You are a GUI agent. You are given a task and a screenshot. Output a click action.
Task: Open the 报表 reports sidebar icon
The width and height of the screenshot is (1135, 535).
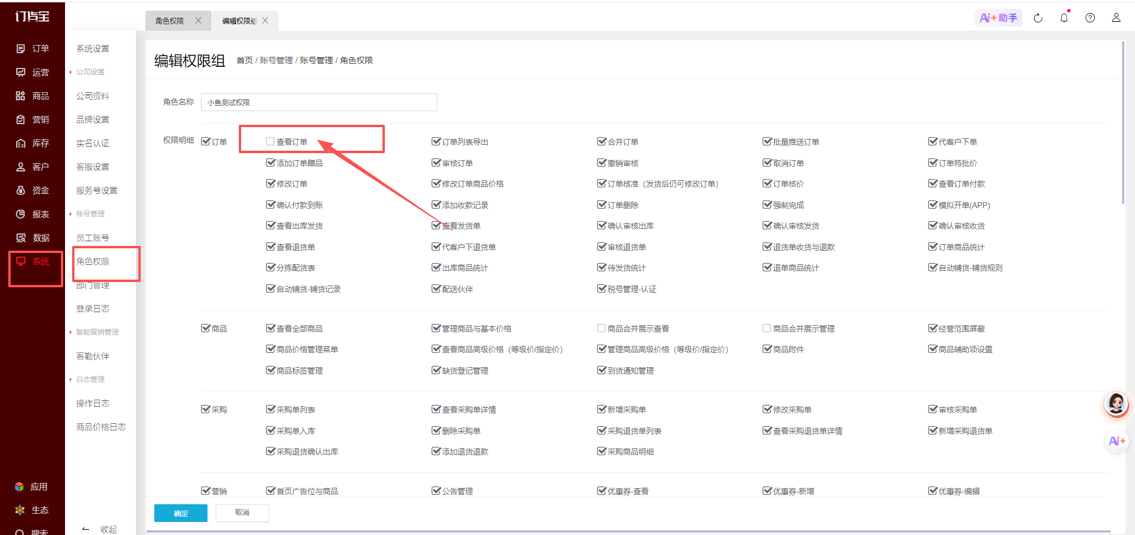click(x=21, y=214)
